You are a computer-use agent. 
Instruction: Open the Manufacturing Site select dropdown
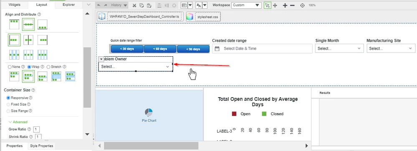[x=391, y=49]
